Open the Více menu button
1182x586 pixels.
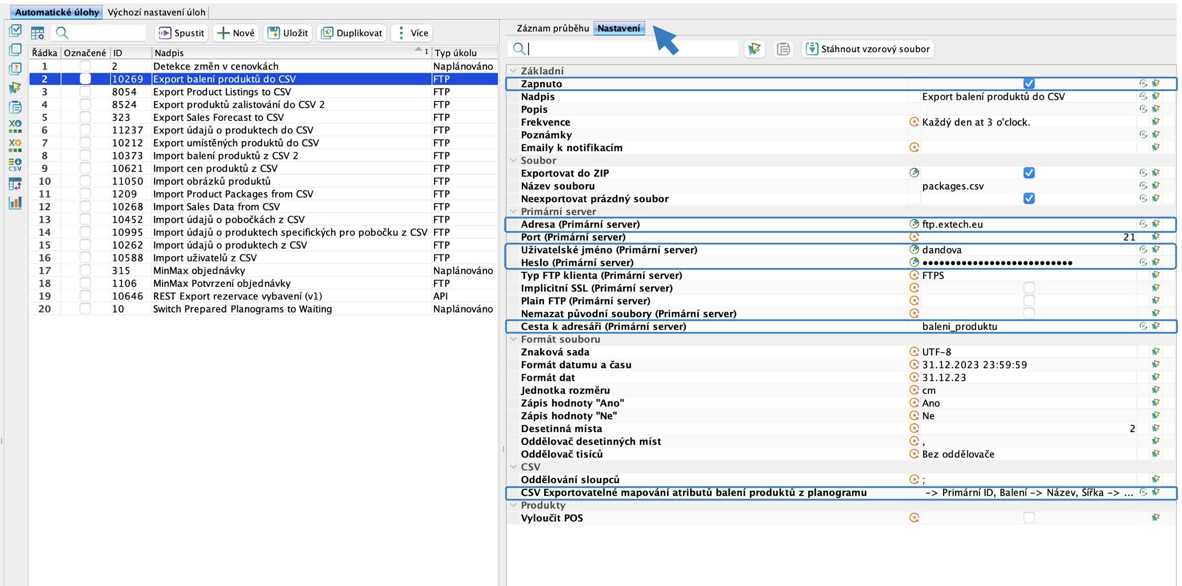pyautogui.click(x=412, y=33)
